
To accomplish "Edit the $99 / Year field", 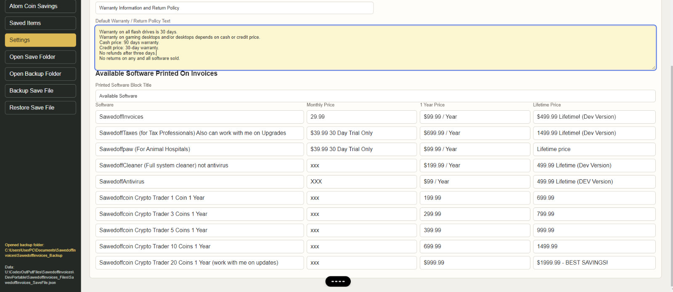I will point(475,182).
